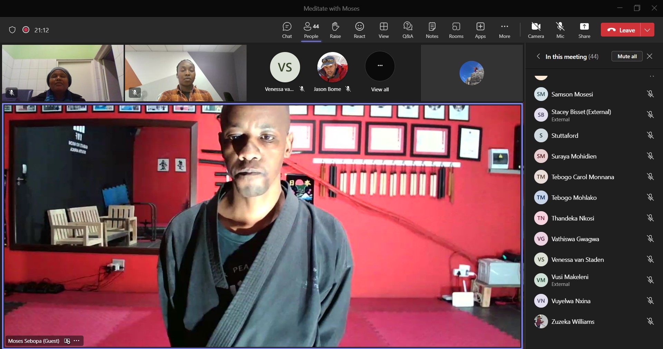Open breakout Rooms
This screenshot has height=349, width=663.
(x=456, y=30)
